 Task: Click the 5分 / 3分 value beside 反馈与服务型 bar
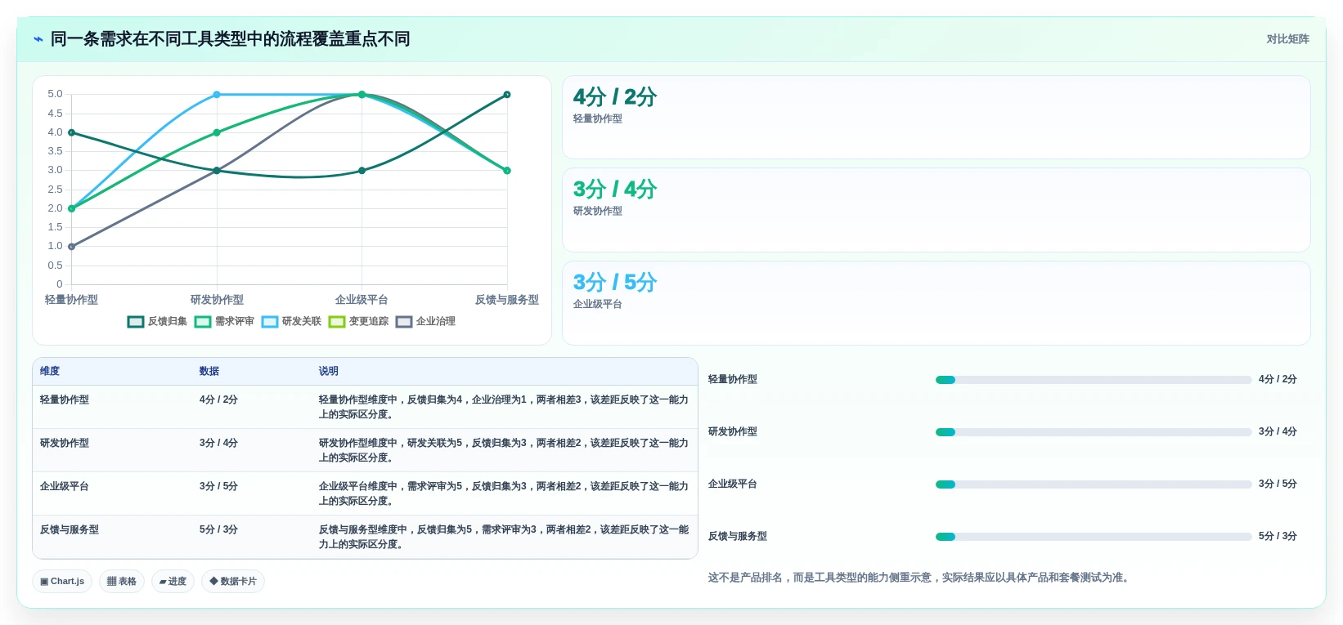(1278, 536)
